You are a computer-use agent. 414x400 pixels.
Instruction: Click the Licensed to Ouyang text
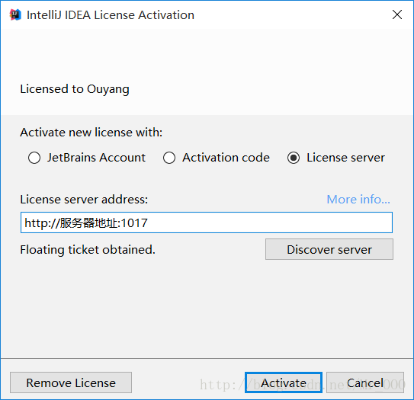pos(75,89)
